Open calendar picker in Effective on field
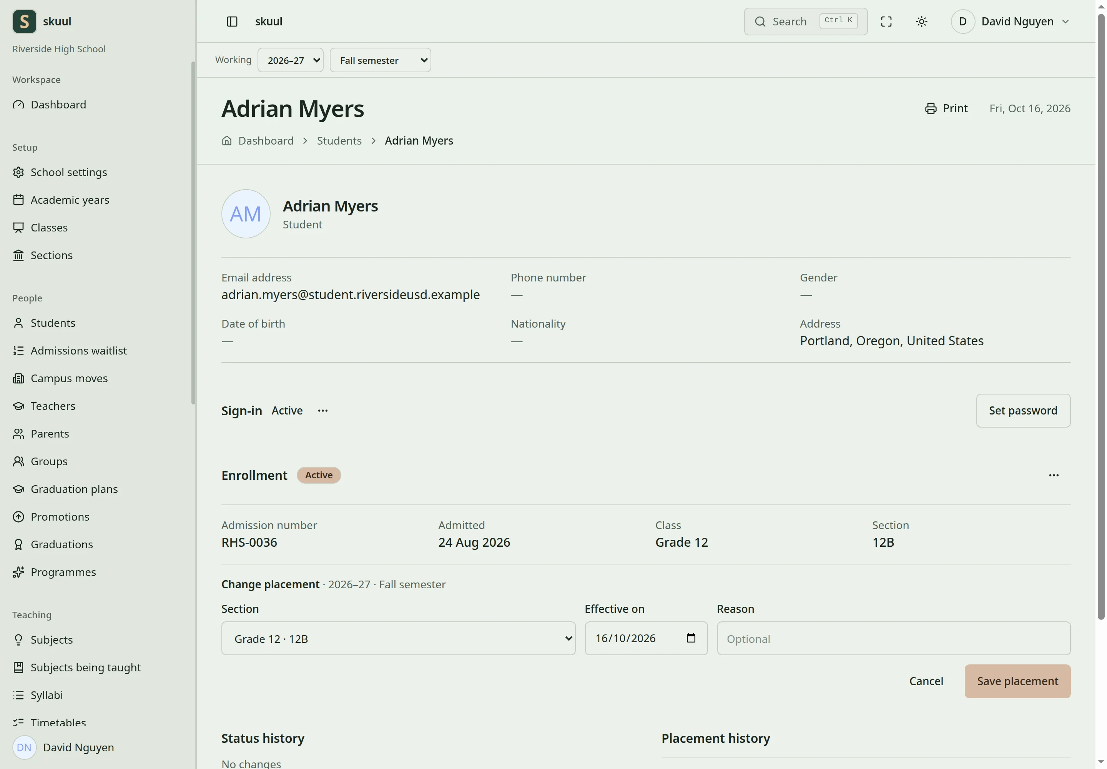 tap(690, 638)
